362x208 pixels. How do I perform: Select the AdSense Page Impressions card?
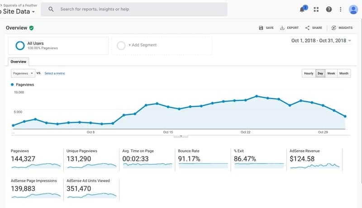[x=36, y=189]
